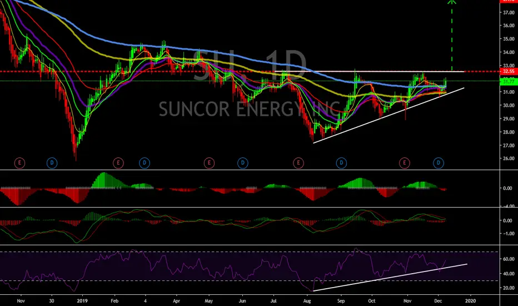Click the 27.00 price axis value
Screen dimensions: 518x306
[x=509, y=145]
